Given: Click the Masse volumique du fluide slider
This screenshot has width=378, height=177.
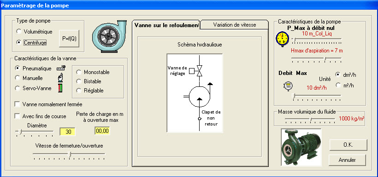Looking at the screenshot, I should click(x=310, y=120).
